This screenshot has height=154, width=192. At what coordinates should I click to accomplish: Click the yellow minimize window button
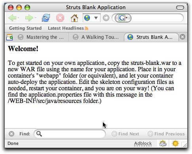coord(19,8)
